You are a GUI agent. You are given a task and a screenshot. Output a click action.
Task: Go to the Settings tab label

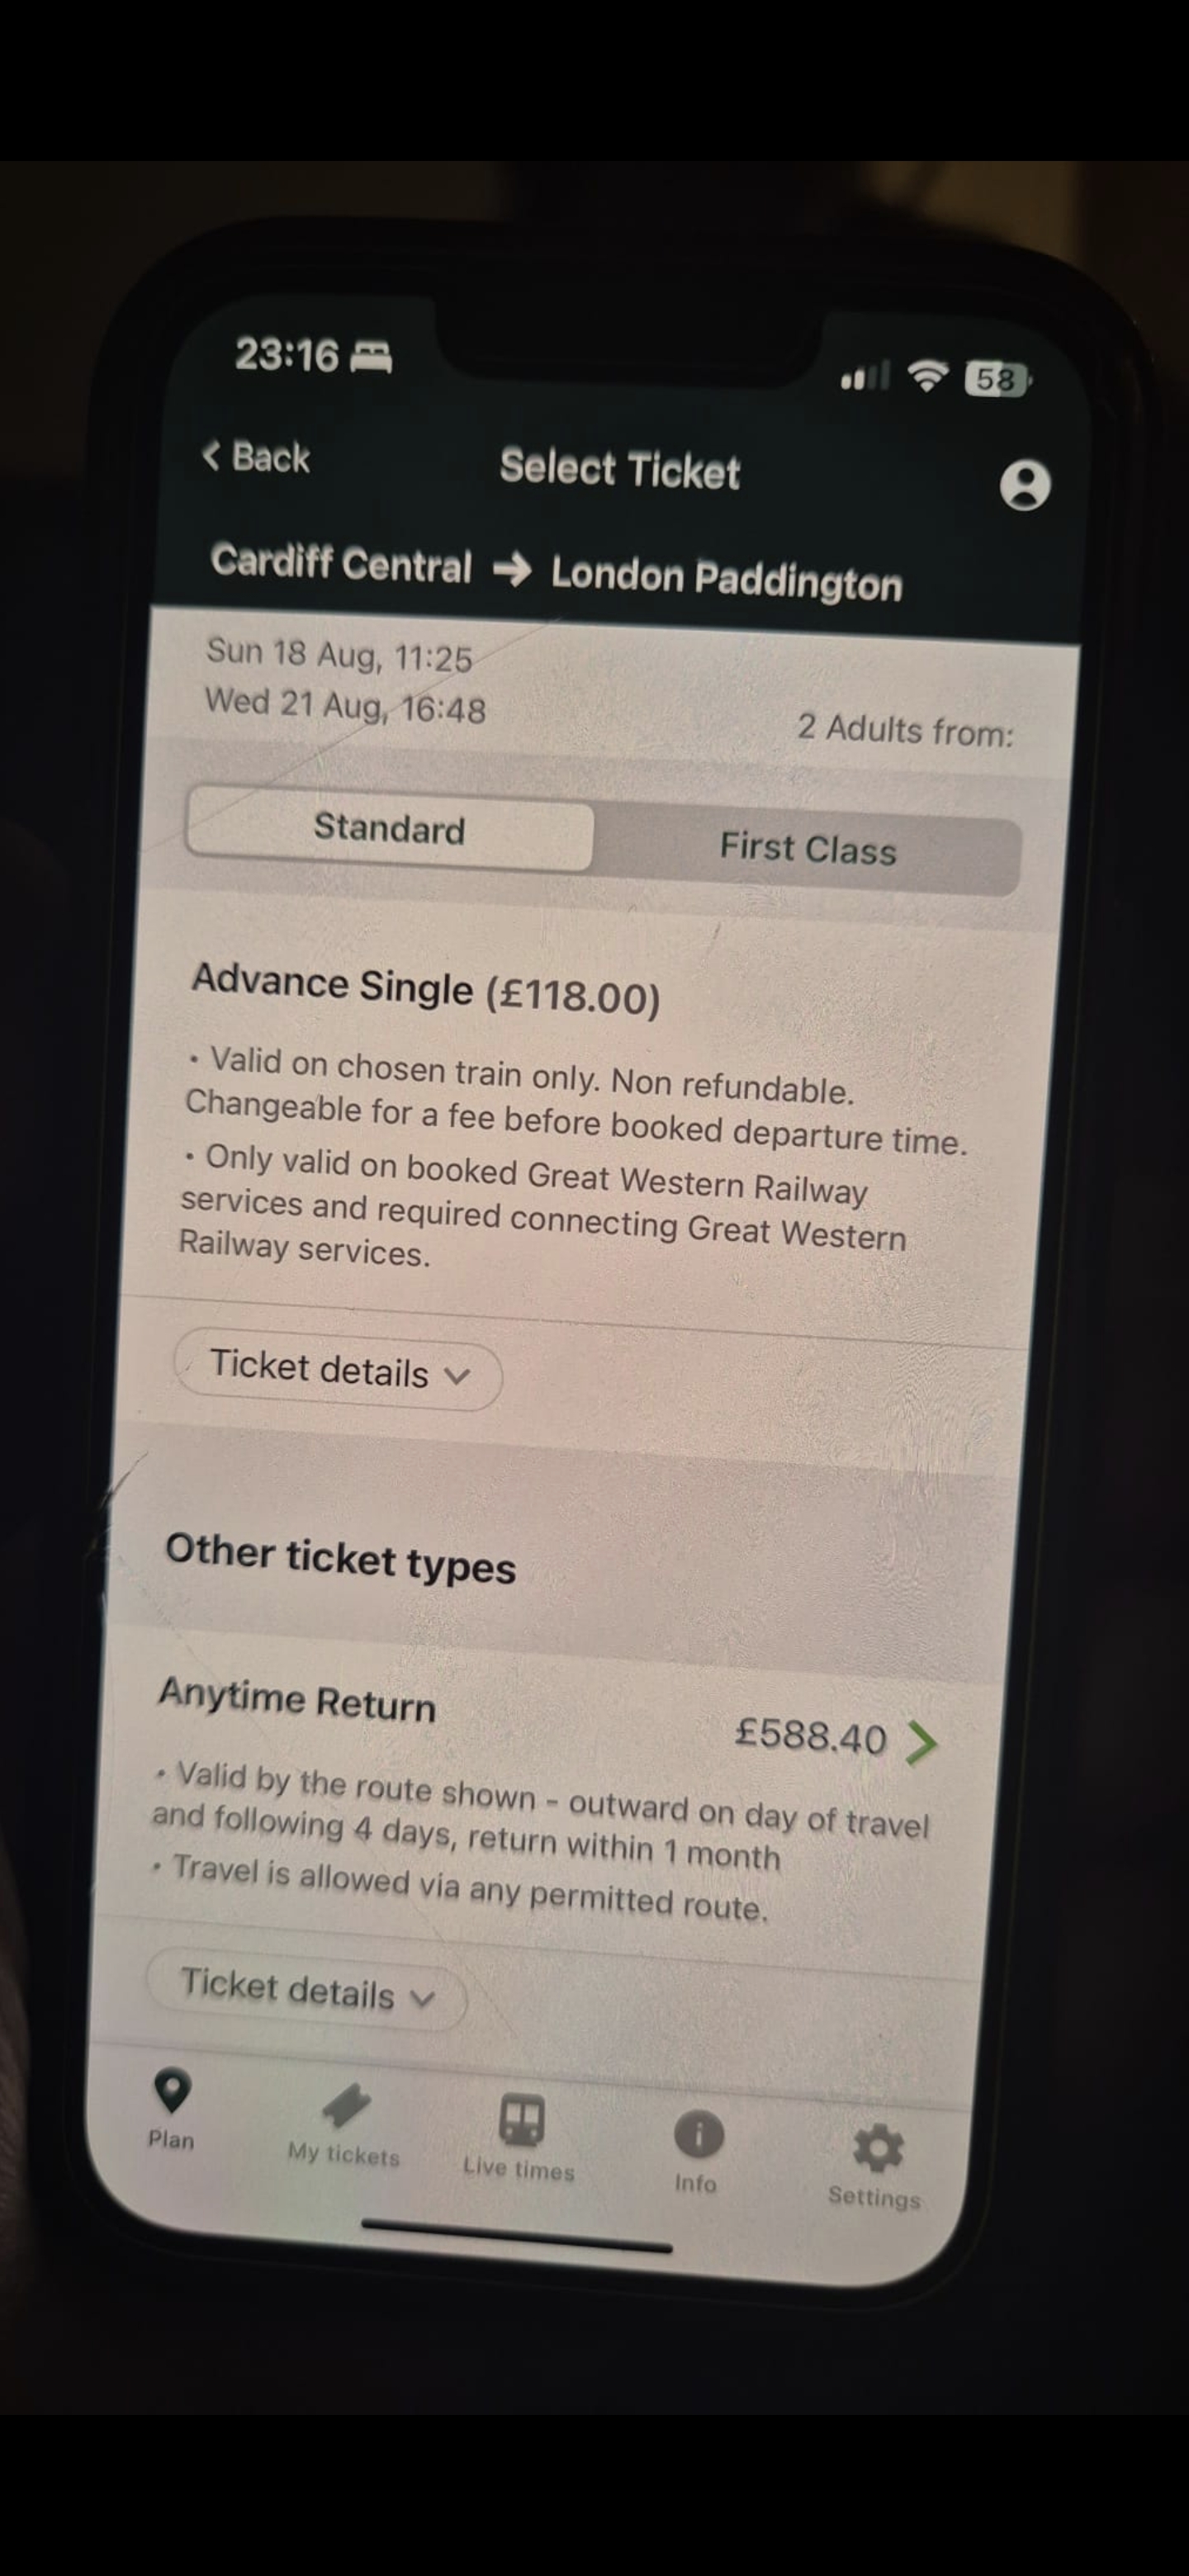point(874,2197)
